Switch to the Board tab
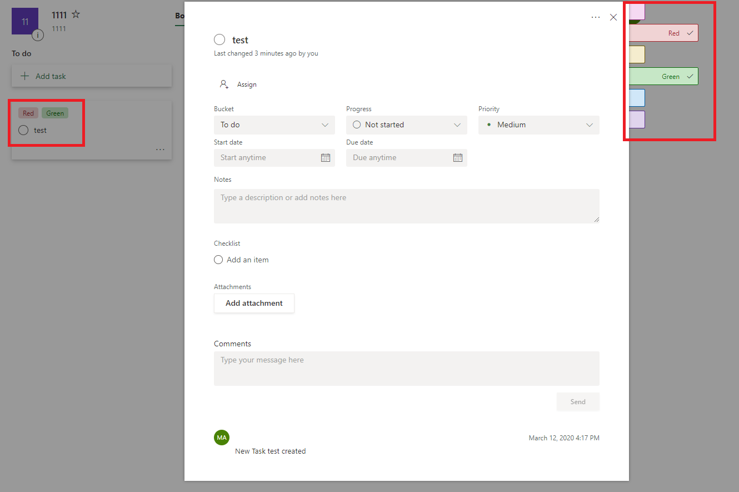 (x=179, y=16)
